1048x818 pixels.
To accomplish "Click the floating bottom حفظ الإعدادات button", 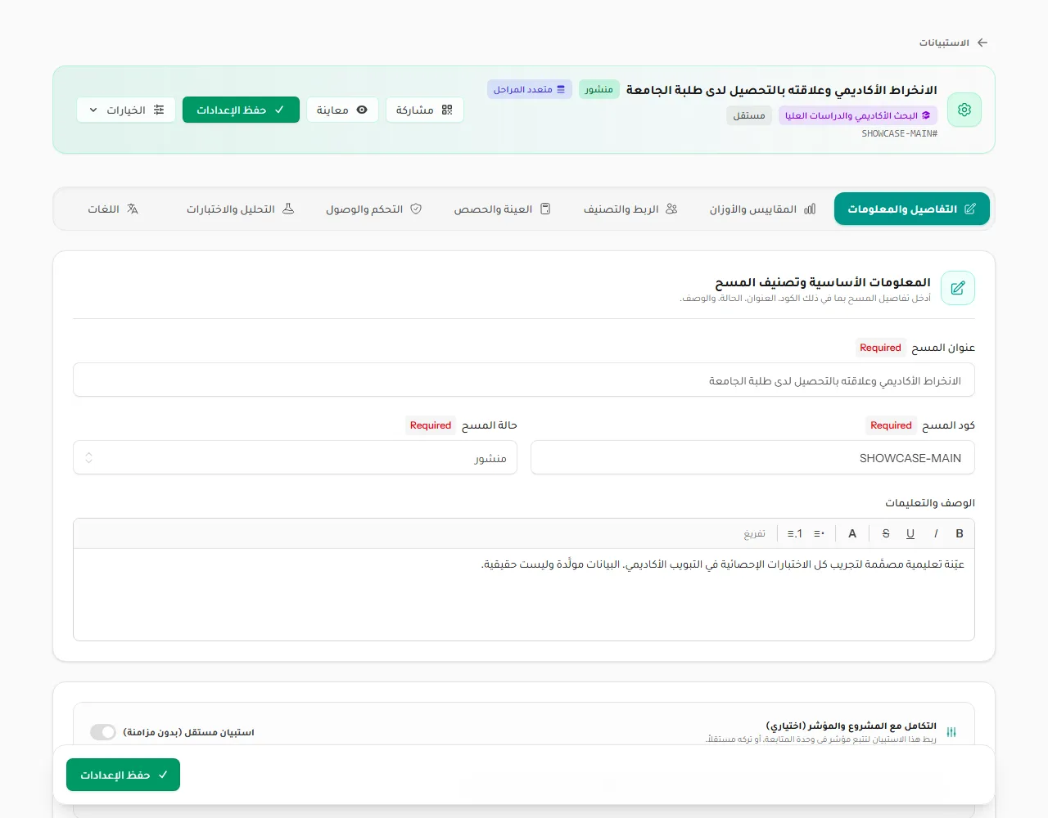I will coord(123,775).
